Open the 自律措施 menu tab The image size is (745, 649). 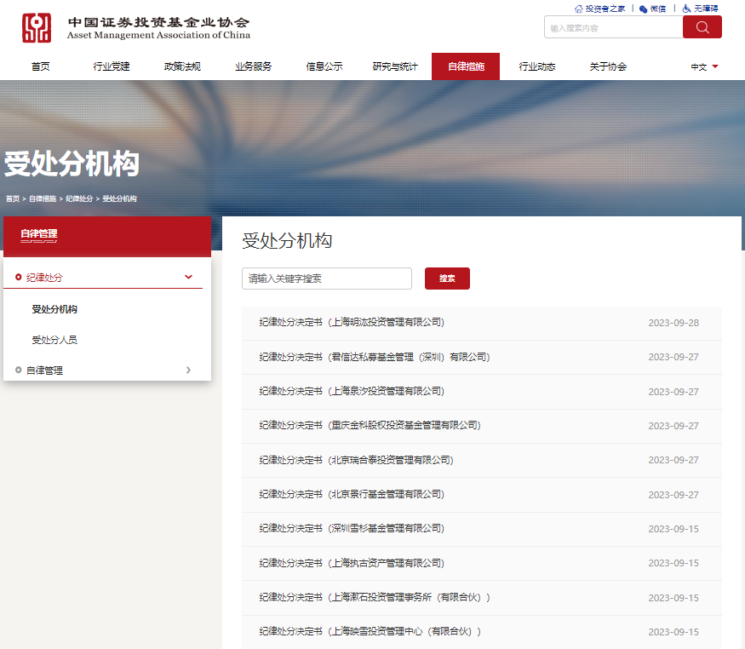coord(466,66)
